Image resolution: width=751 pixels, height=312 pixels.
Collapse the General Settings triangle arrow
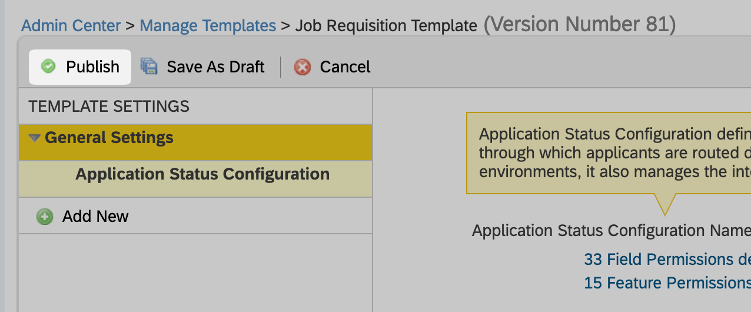point(35,138)
